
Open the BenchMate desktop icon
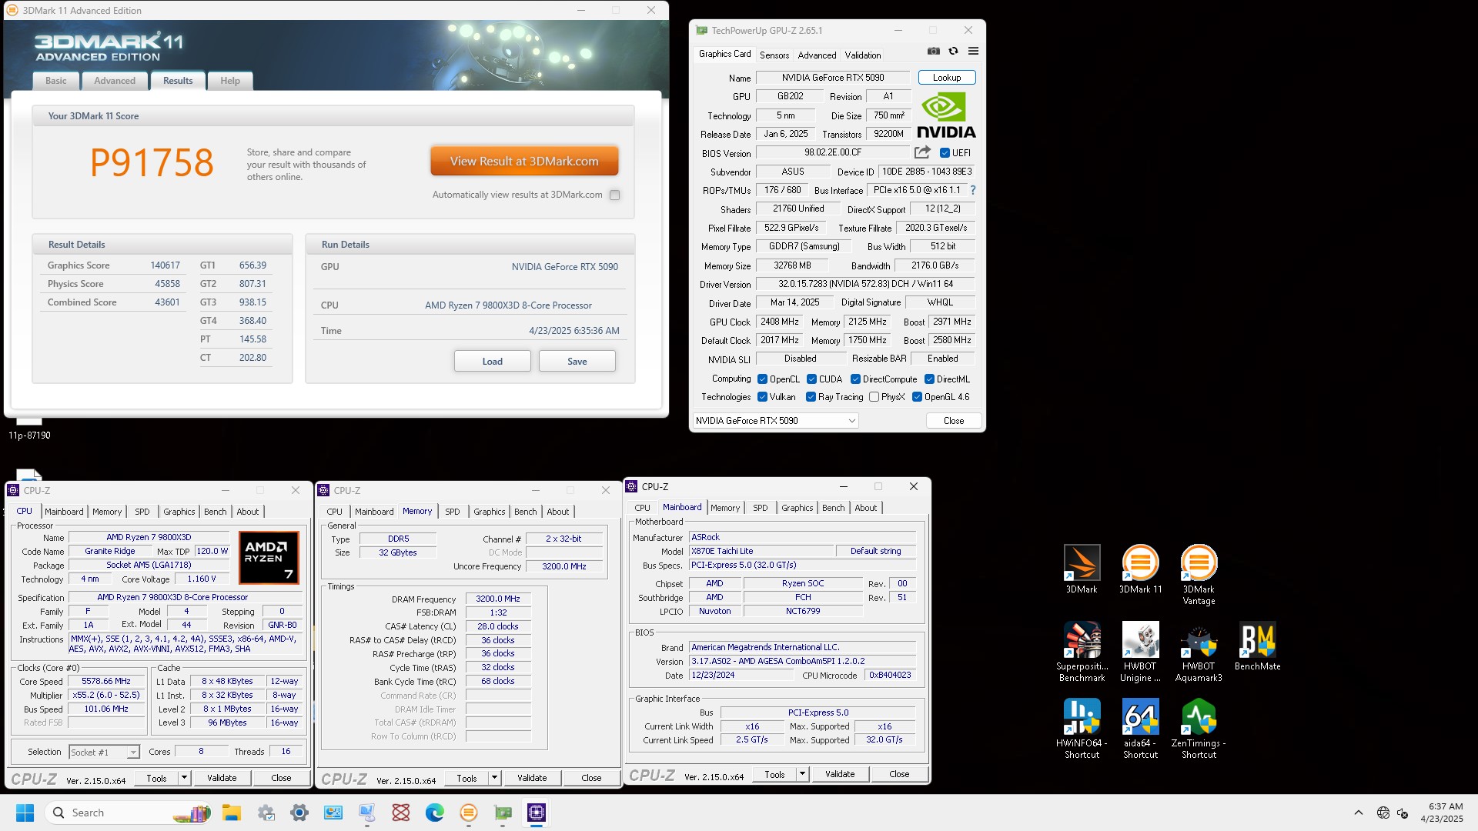pos(1257,647)
